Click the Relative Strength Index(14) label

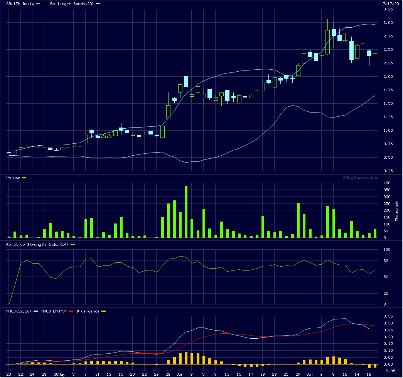point(37,245)
